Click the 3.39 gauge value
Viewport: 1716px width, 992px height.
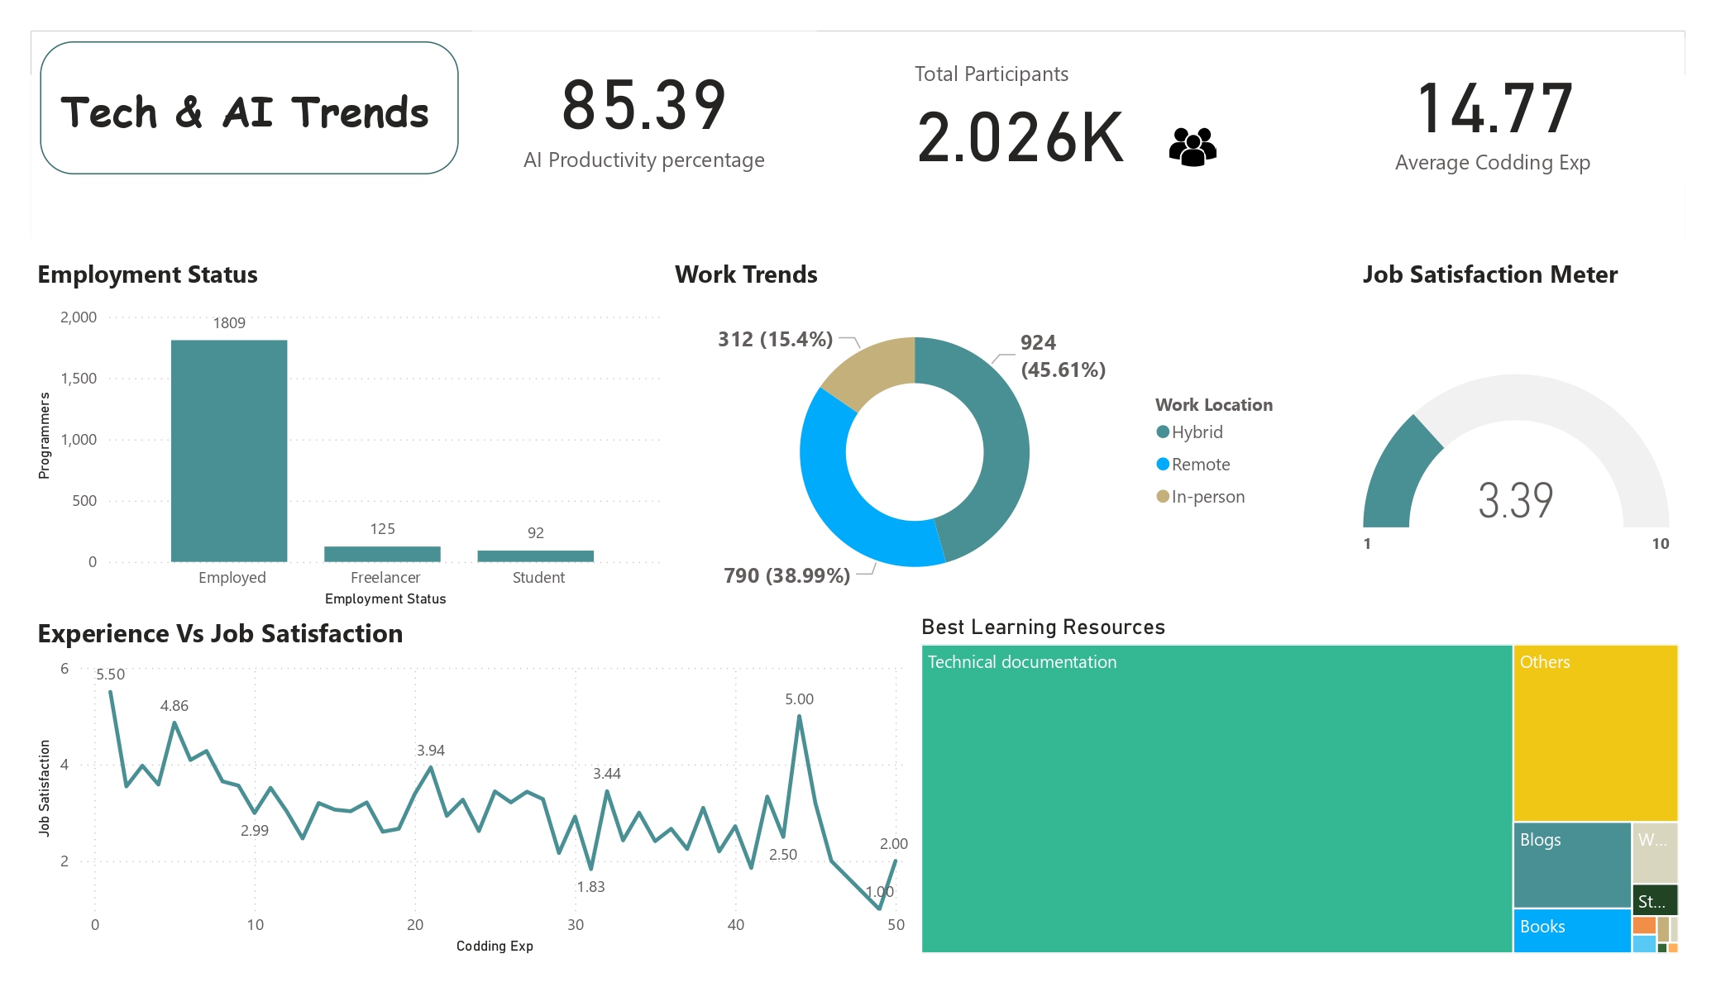[1516, 500]
